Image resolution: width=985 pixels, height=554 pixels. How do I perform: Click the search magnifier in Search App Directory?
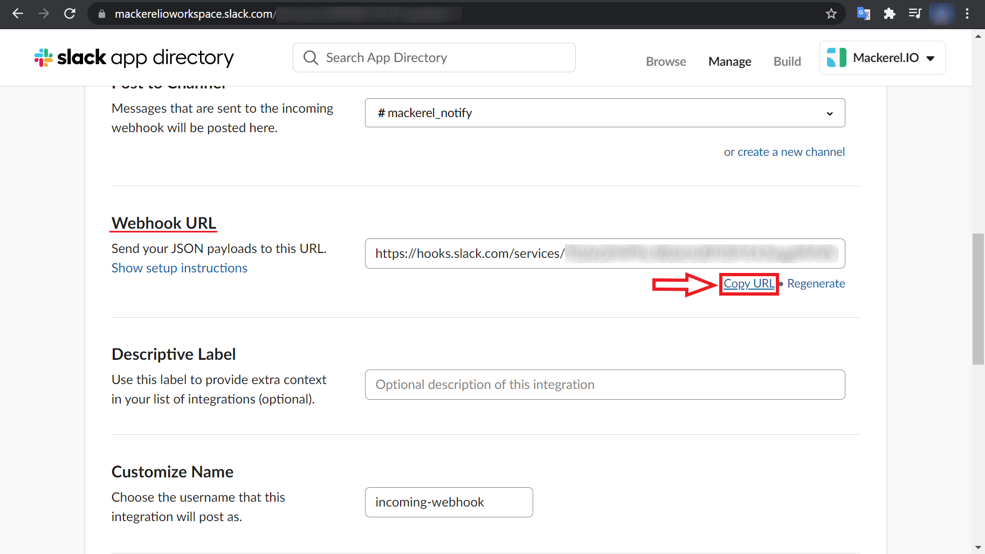[311, 57]
